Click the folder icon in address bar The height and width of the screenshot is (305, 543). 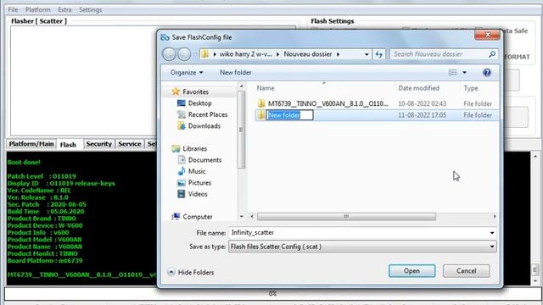205,54
